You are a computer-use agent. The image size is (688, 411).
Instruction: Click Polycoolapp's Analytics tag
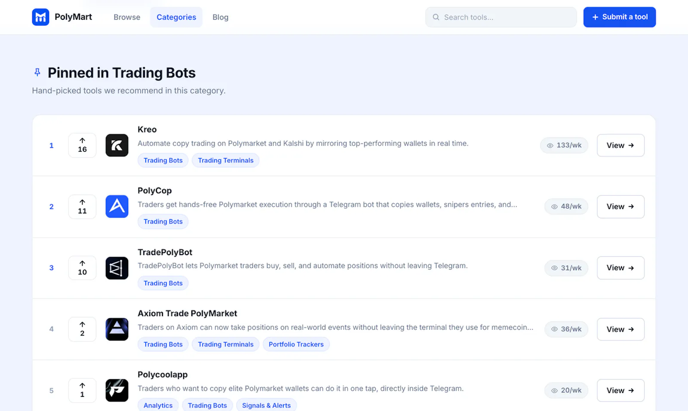158,405
